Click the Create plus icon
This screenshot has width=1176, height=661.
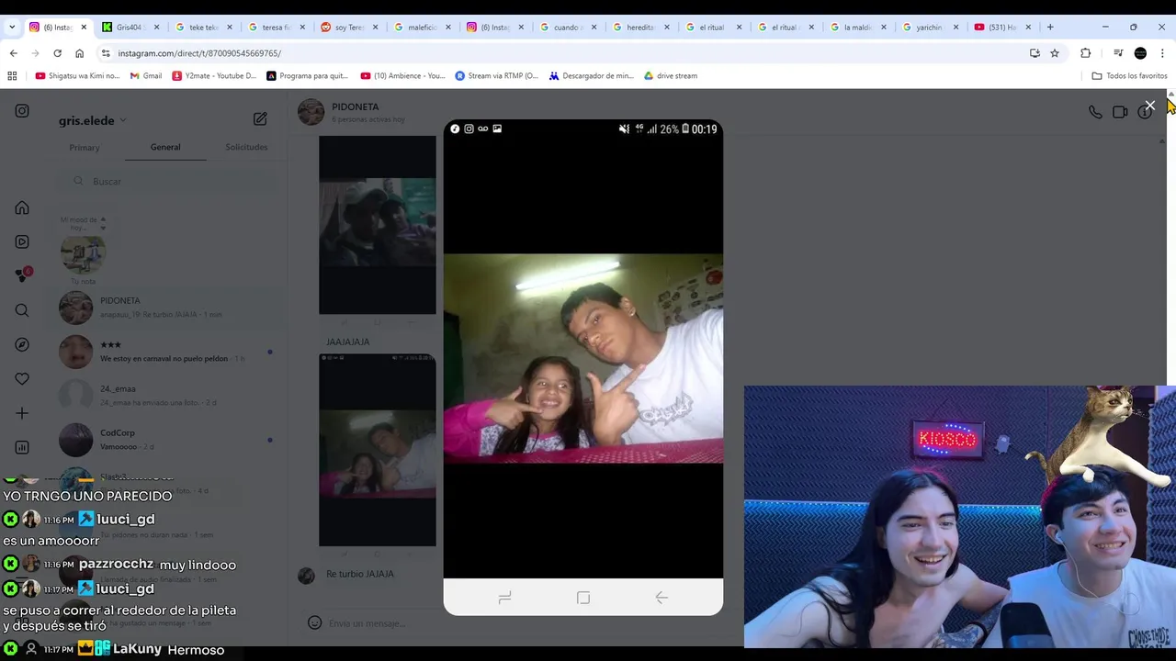coord(22,413)
